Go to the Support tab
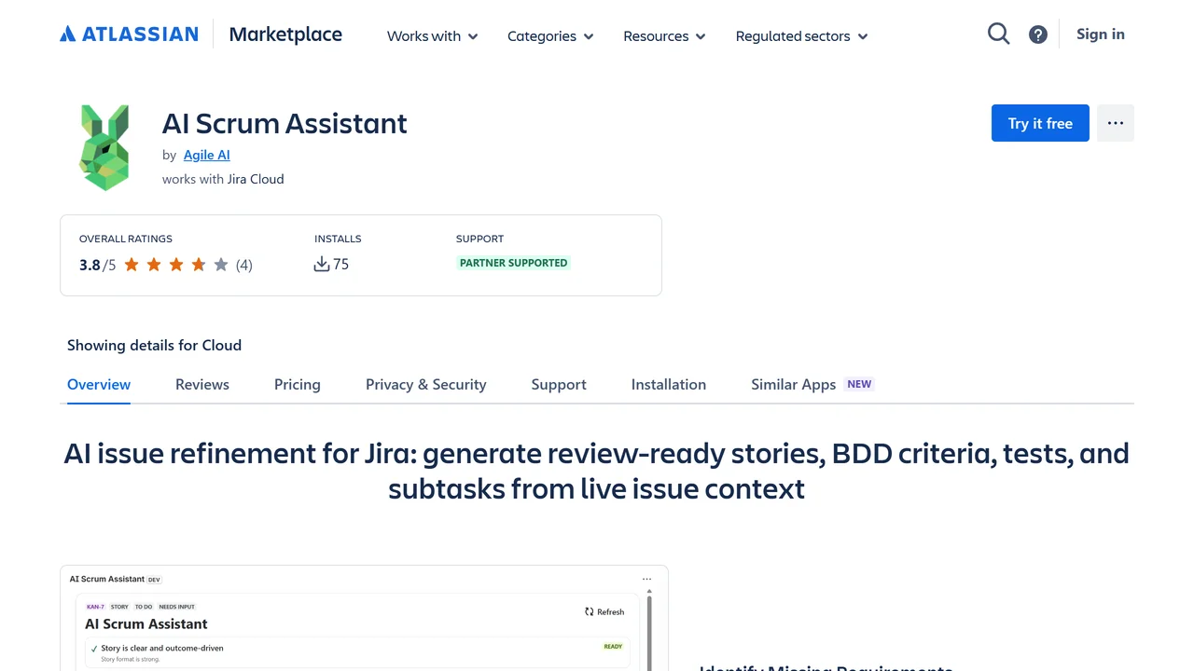1194x671 pixels. click(x=559, y=384)
